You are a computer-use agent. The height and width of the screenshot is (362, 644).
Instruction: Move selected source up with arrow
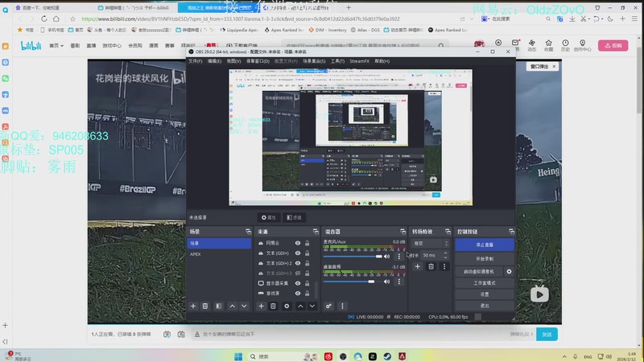pyautogui.click(x=300, y=306)
